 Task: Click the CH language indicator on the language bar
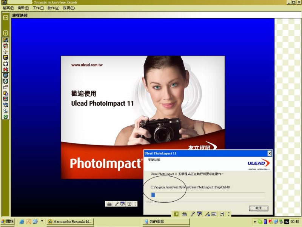tap(176, 214)
